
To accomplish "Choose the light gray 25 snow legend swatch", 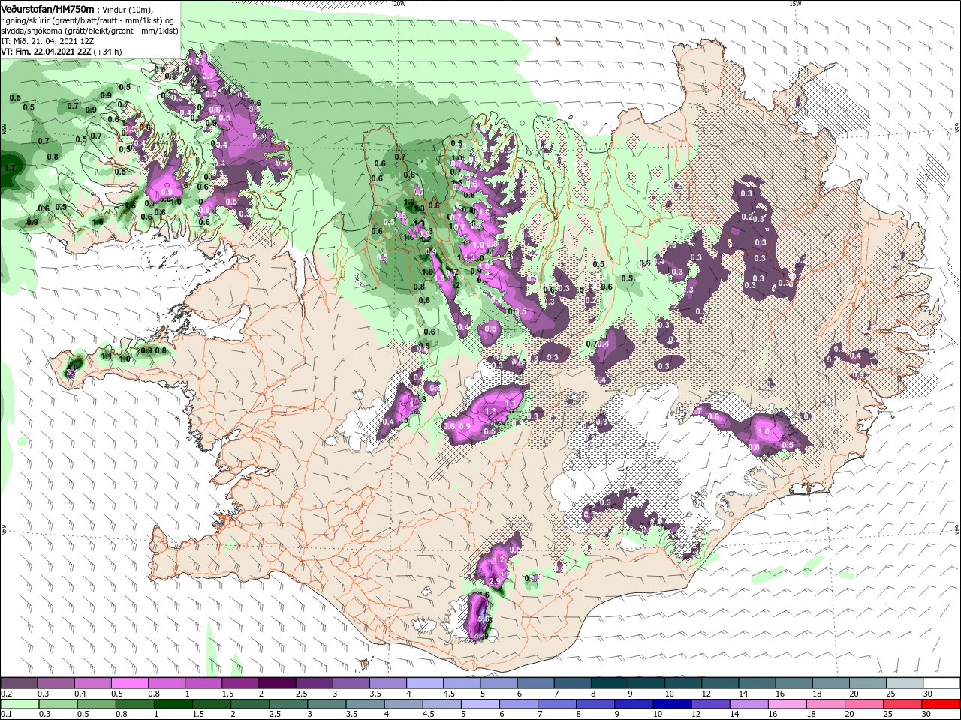I will point(904,683).
